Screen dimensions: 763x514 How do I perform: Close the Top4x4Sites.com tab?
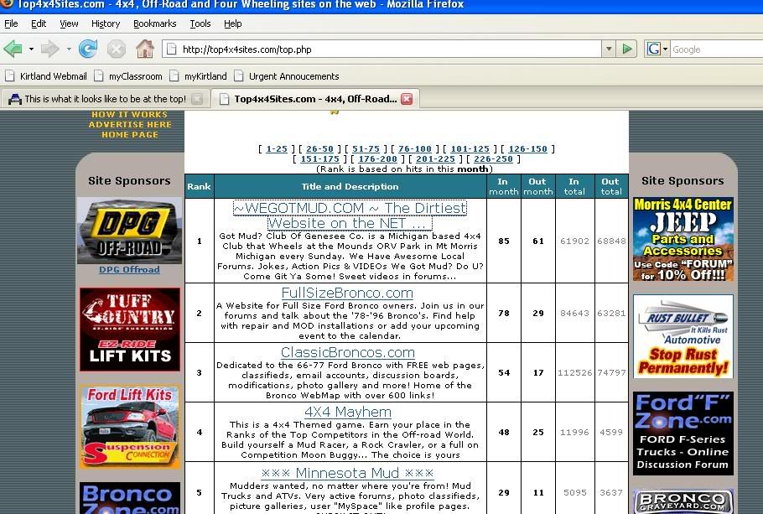407,99
